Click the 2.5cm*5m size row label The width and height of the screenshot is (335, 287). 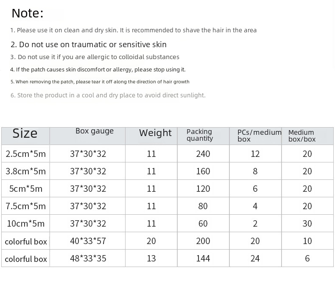25,154
